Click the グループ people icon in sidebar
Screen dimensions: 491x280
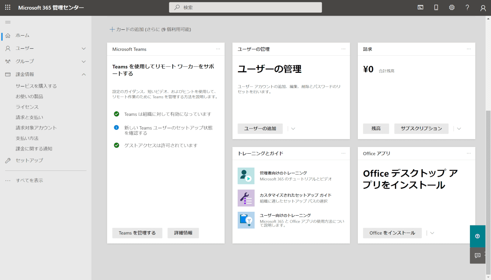[x=8, y=61]
